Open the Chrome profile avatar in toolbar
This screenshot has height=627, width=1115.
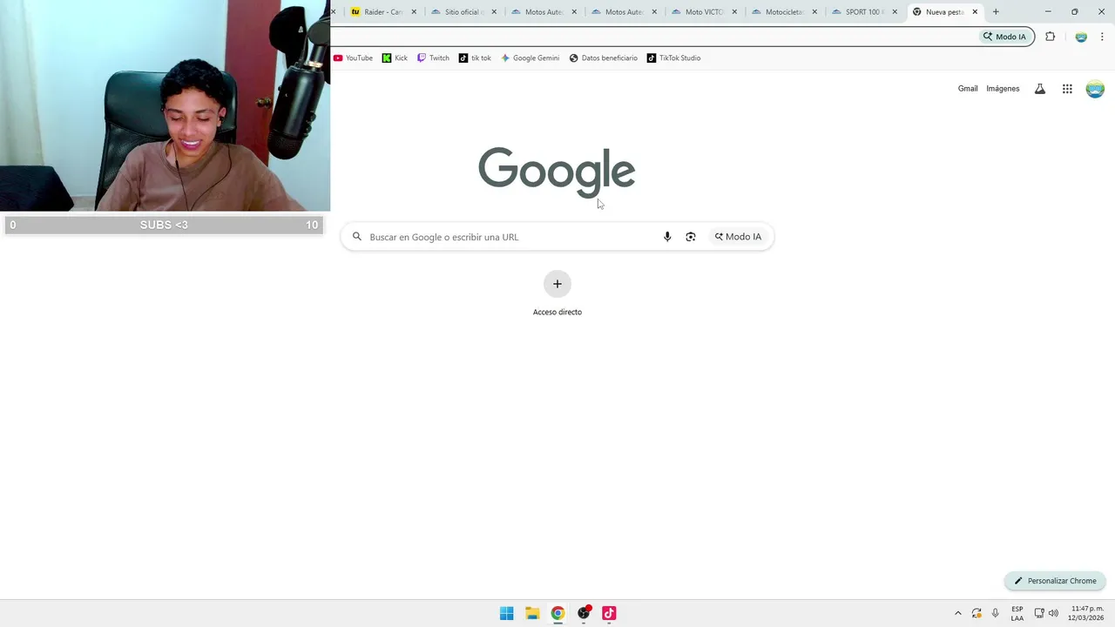click(1081, 37)
